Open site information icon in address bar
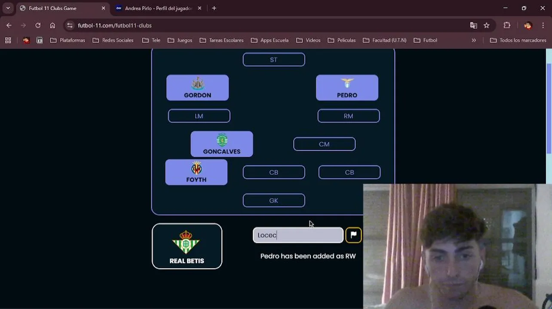The width and height of the screenshot is (552, 309). pyautogui.click(x=70, y=25)
